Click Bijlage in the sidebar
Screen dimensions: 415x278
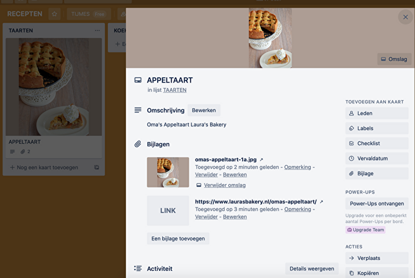[x=377, y=174]
